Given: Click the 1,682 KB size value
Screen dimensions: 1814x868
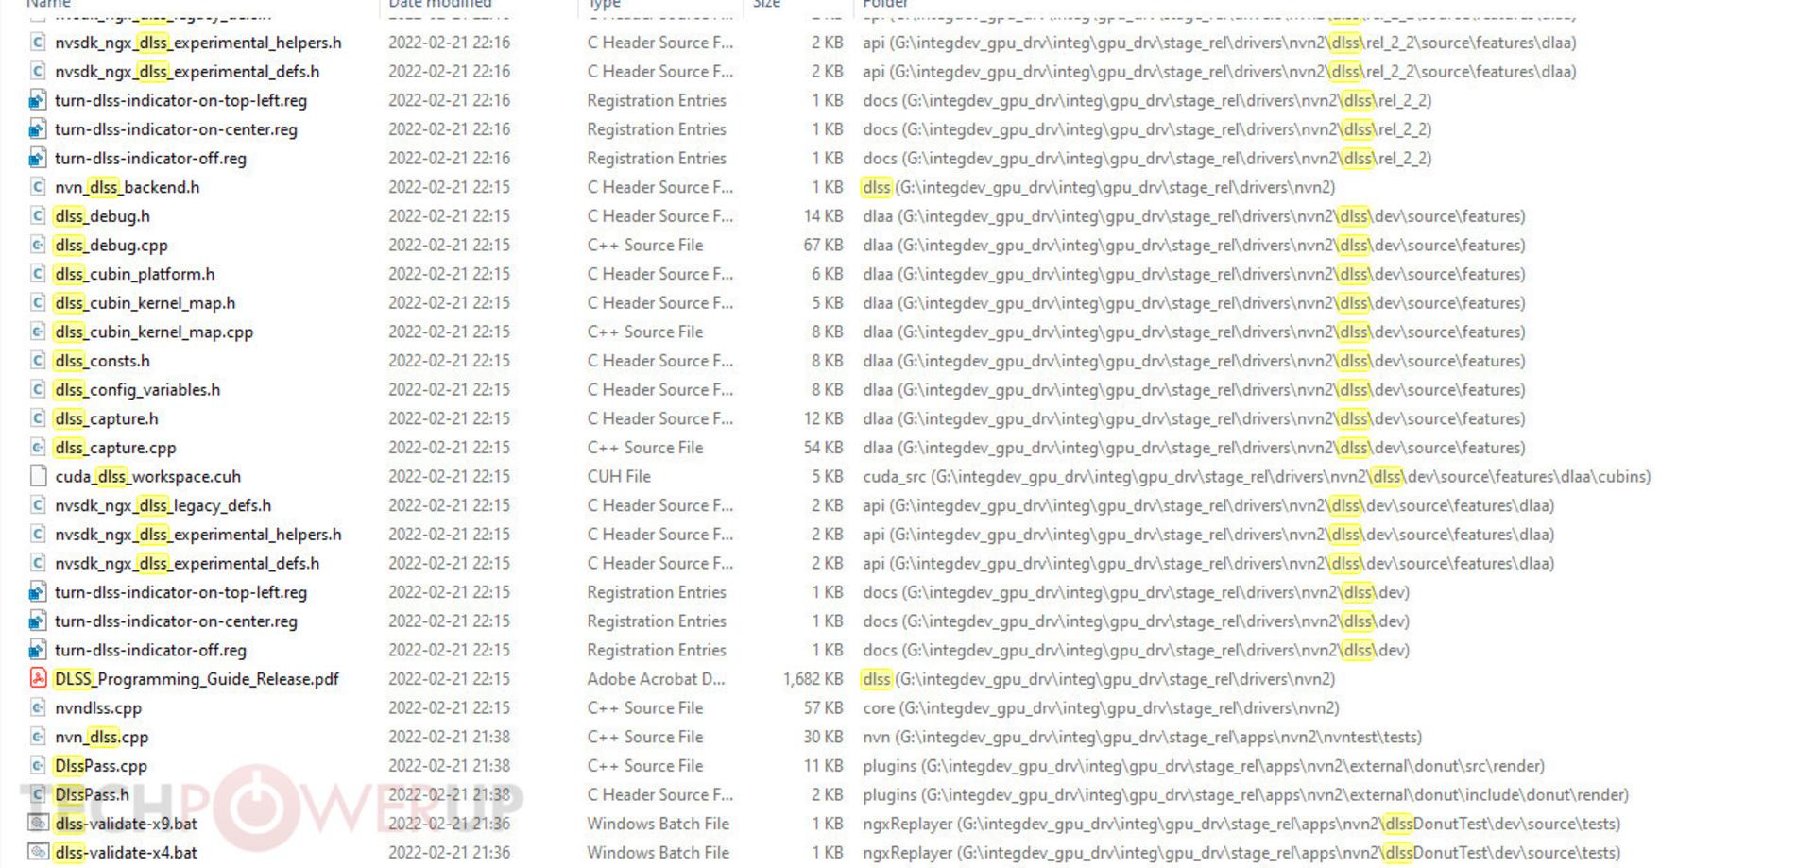Looking at the screenshot, I should tap(813, 678).
